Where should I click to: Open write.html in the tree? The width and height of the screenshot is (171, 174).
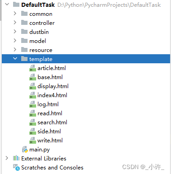tap(50, 141)
